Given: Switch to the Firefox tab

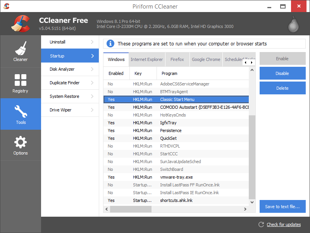Looking at the screenshot, I should point(177,59).
